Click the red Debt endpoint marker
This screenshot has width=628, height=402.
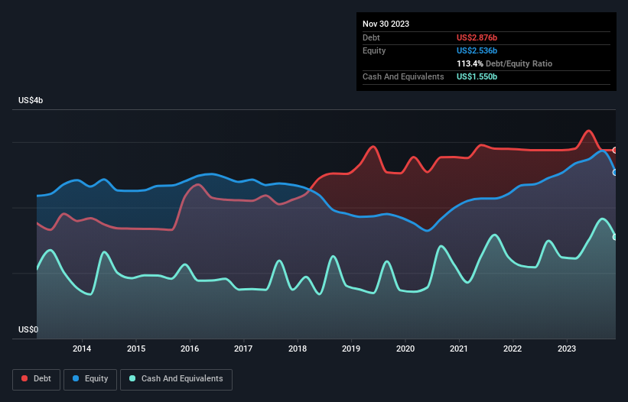pos(615,151)
